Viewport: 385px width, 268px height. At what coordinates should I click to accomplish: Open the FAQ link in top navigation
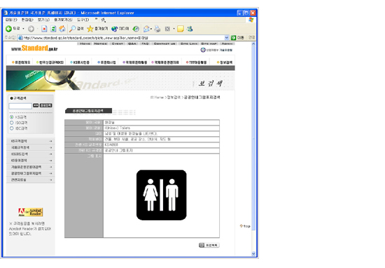pyautogui.click(x=145, y=43)
